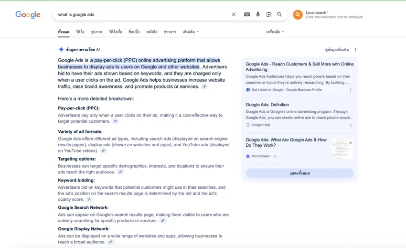Click 'Click the extension icon to configure' text
This screenshot has width=406, height=248.
click(334, 17)
